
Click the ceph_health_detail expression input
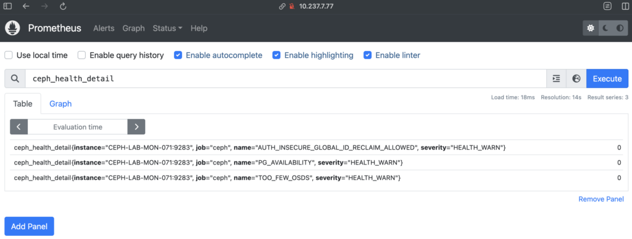coord(285,78)
